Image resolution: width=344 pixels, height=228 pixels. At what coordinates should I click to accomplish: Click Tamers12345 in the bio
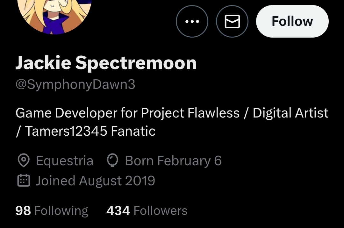click(x=66, y=131)
